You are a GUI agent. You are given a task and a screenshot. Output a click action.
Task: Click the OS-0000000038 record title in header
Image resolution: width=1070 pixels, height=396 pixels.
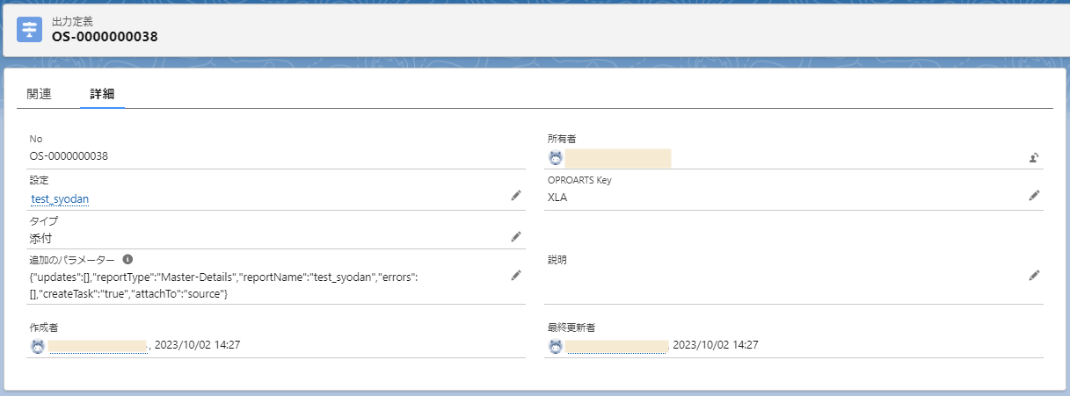click(105, 37)
